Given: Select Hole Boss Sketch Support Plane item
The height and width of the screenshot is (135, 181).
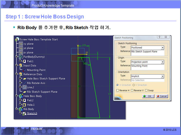Looking at the screenshot, I should 46,79.
